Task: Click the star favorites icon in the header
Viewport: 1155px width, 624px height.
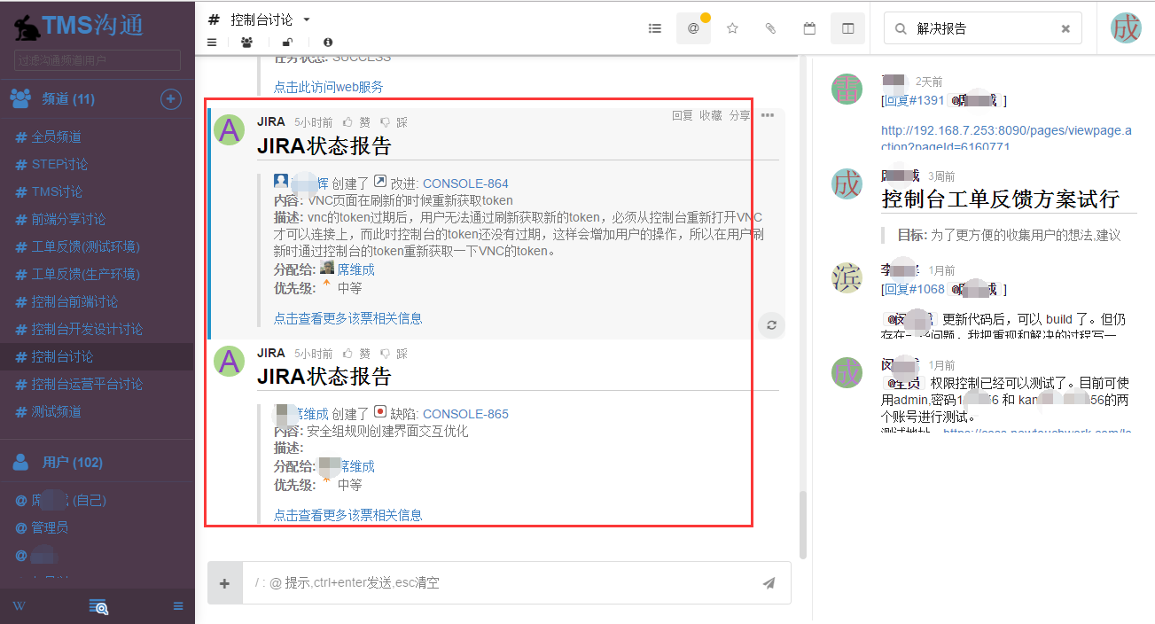Action: pyautogui.click(x=732, y=28)
